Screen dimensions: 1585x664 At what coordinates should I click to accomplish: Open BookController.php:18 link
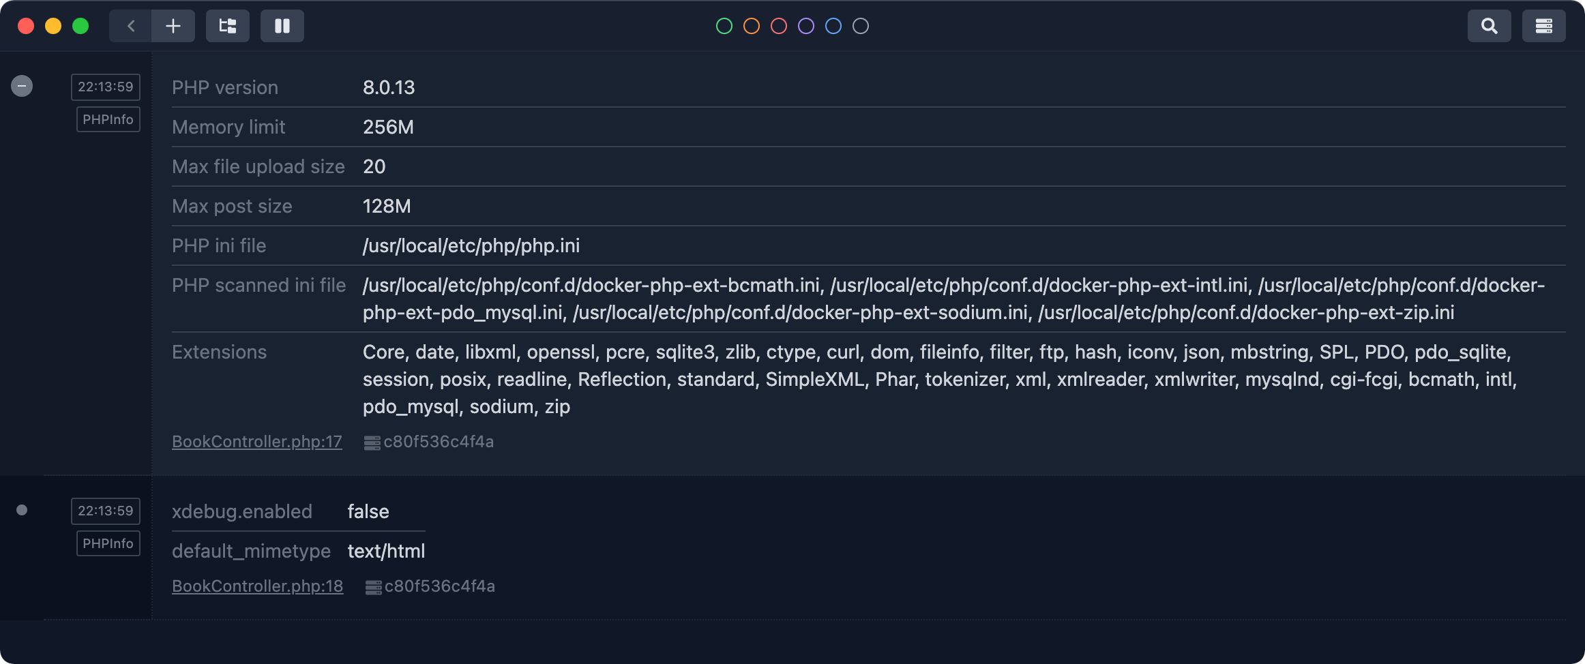pos(257,586)
